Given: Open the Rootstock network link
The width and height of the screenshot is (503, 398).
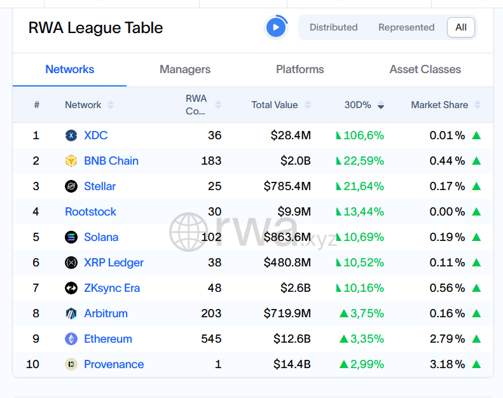Looking at the screenshot, I should [x=90, y=212].
